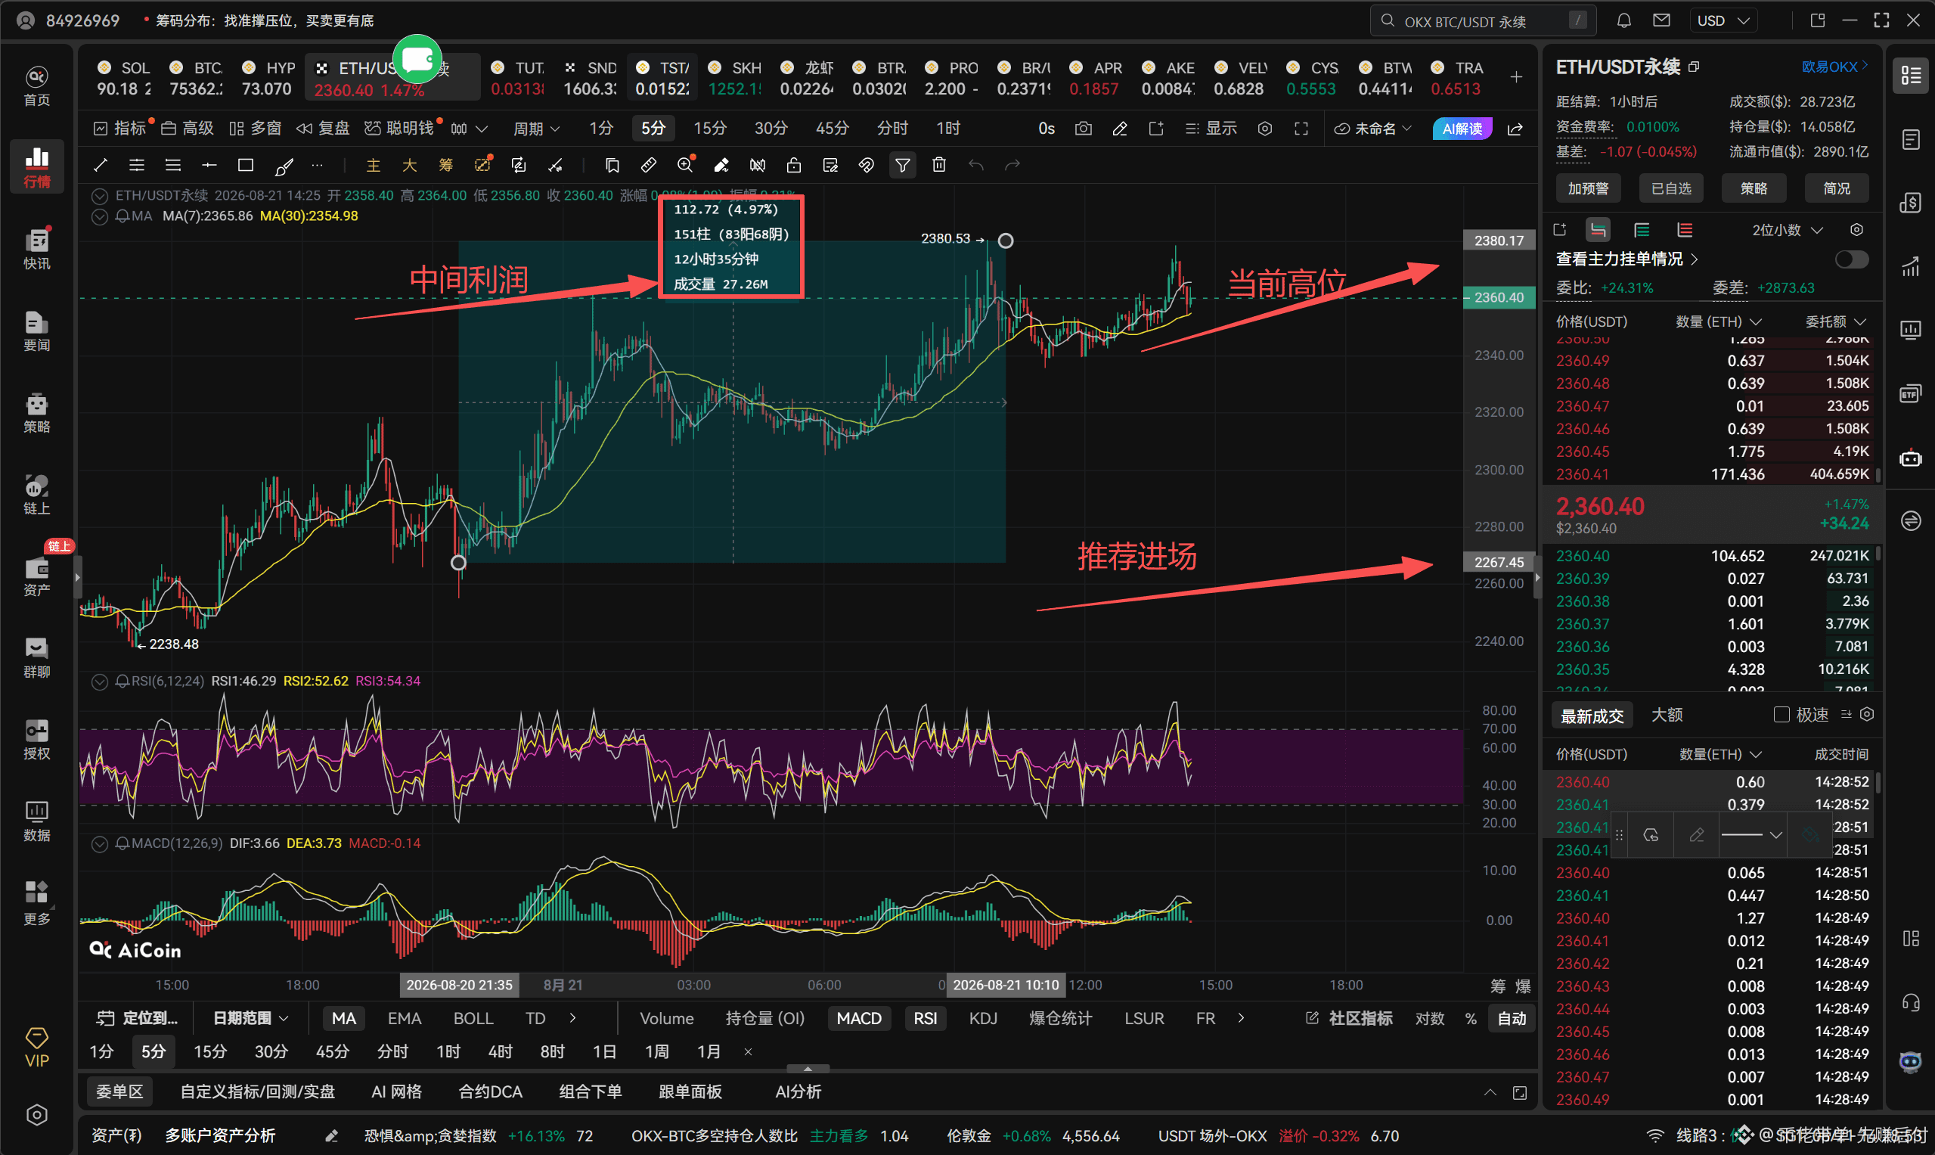Click the 加预警 add alert button
Viewport: 1935px width, 1155px height.
[1588, 188]
